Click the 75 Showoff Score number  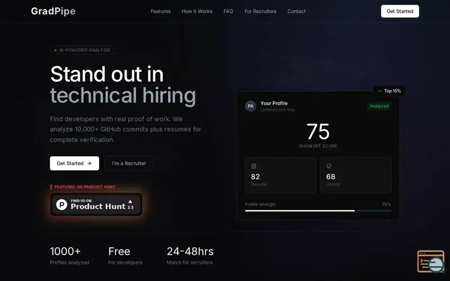click(x=318, y=132)
